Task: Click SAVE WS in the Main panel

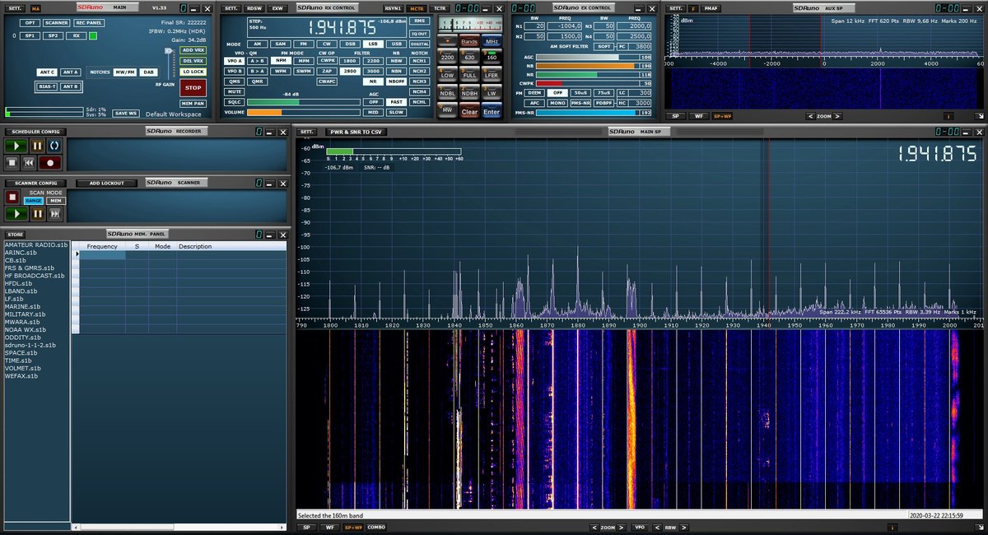Action: point(125,113)
